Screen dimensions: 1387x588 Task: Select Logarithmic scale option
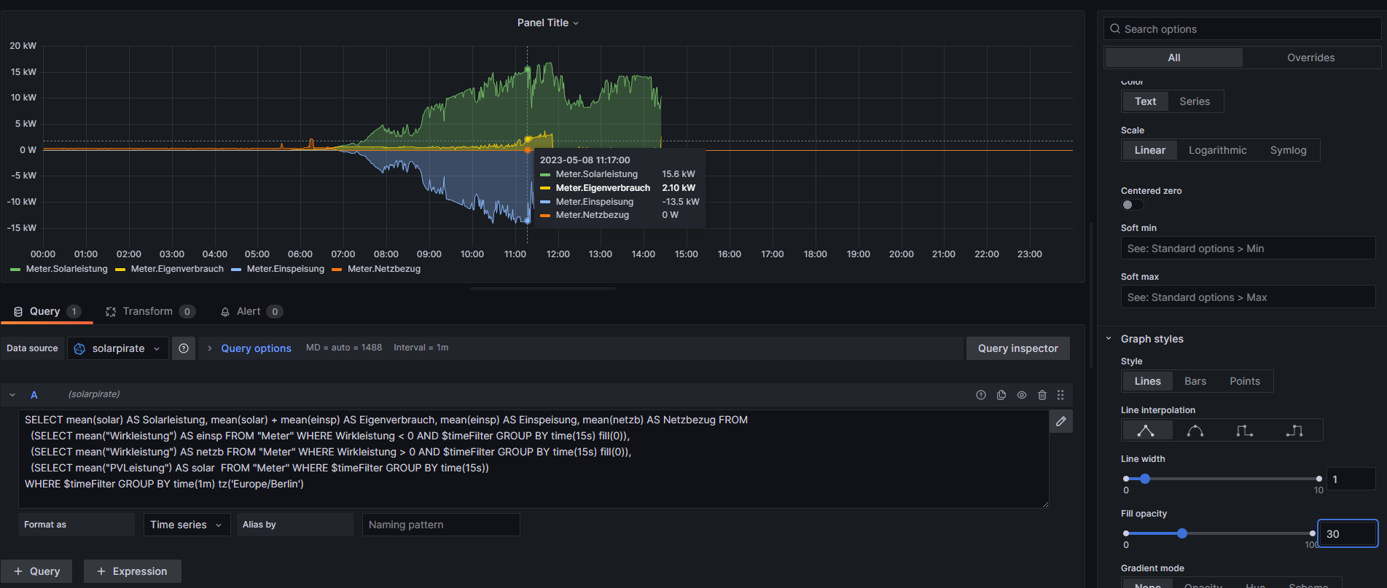[1217, 150]
